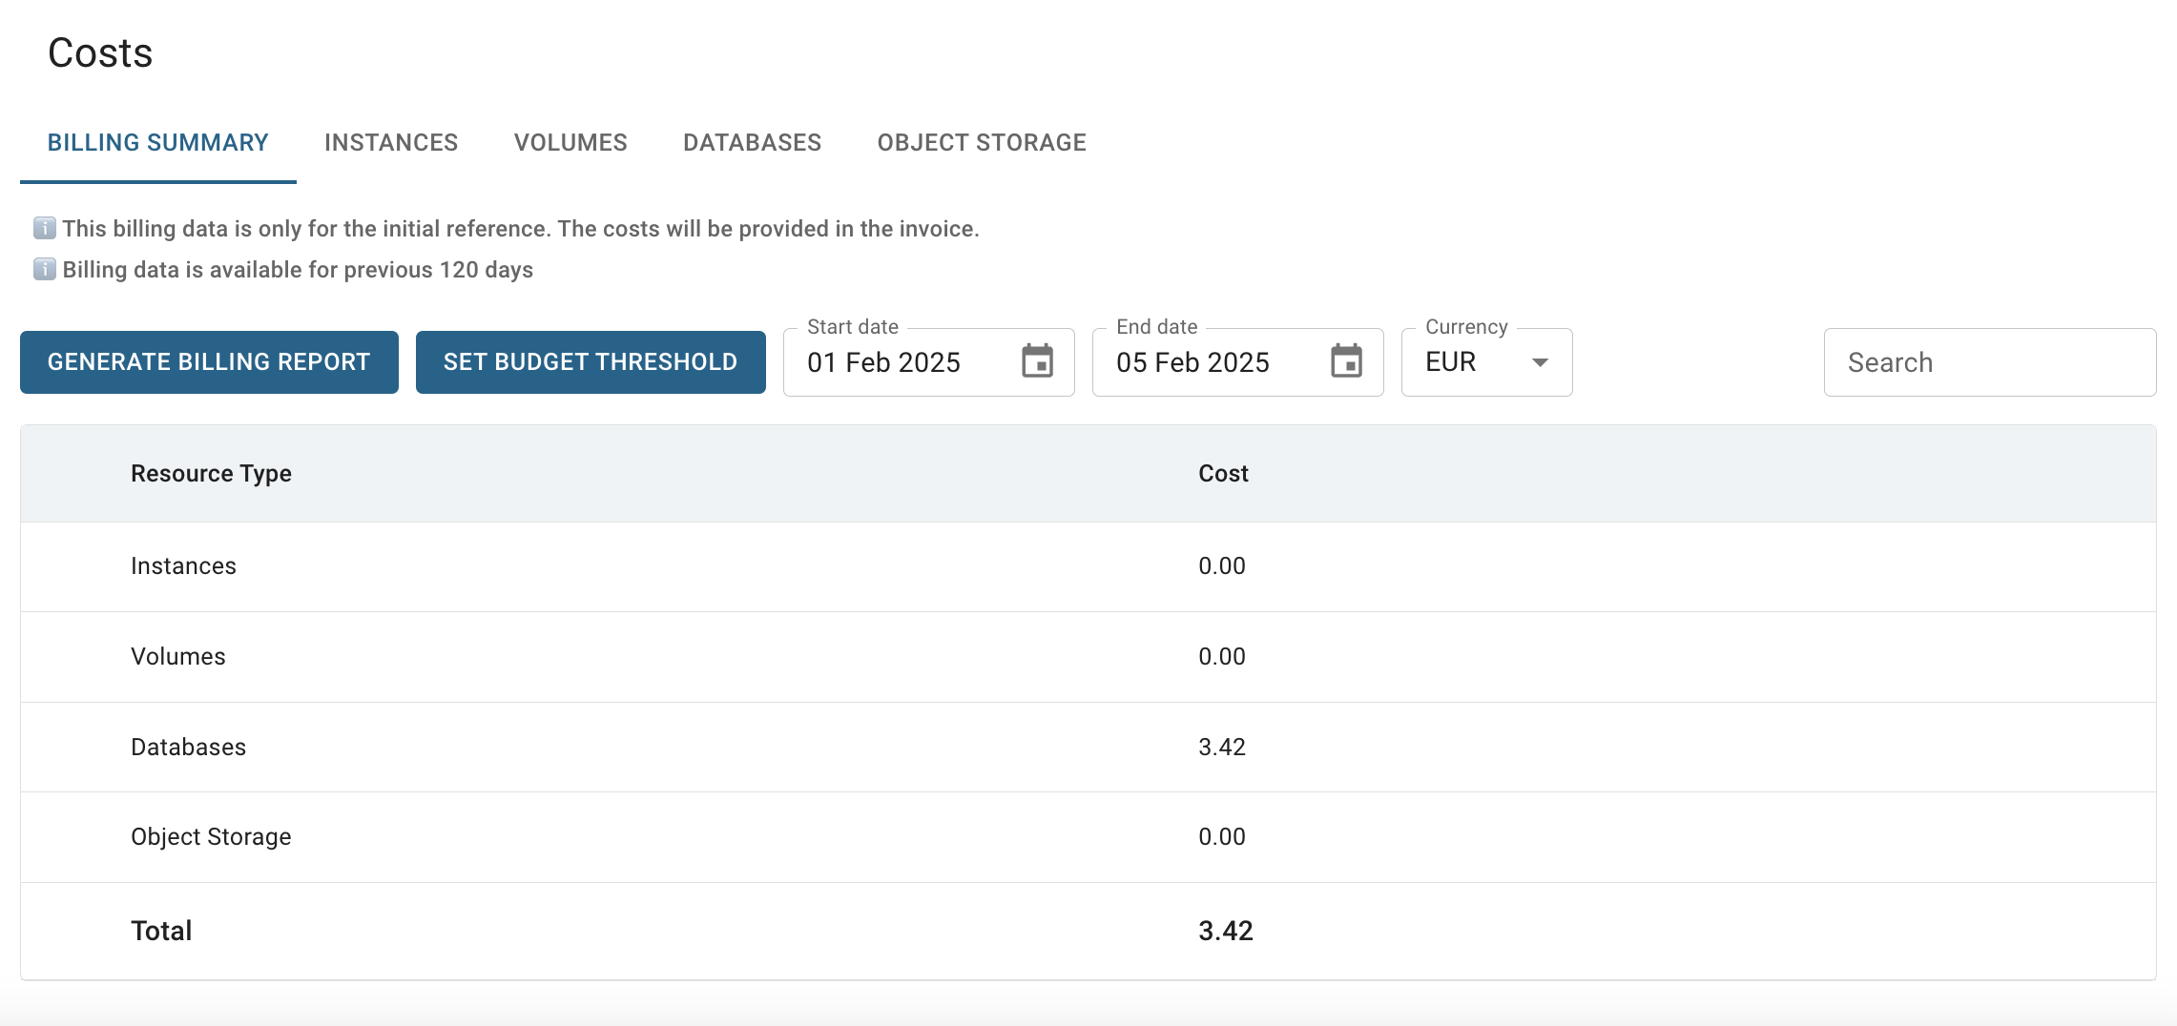2177x1026 pixels.
Task: Open the Instances tab
Action: click(391, 143)
